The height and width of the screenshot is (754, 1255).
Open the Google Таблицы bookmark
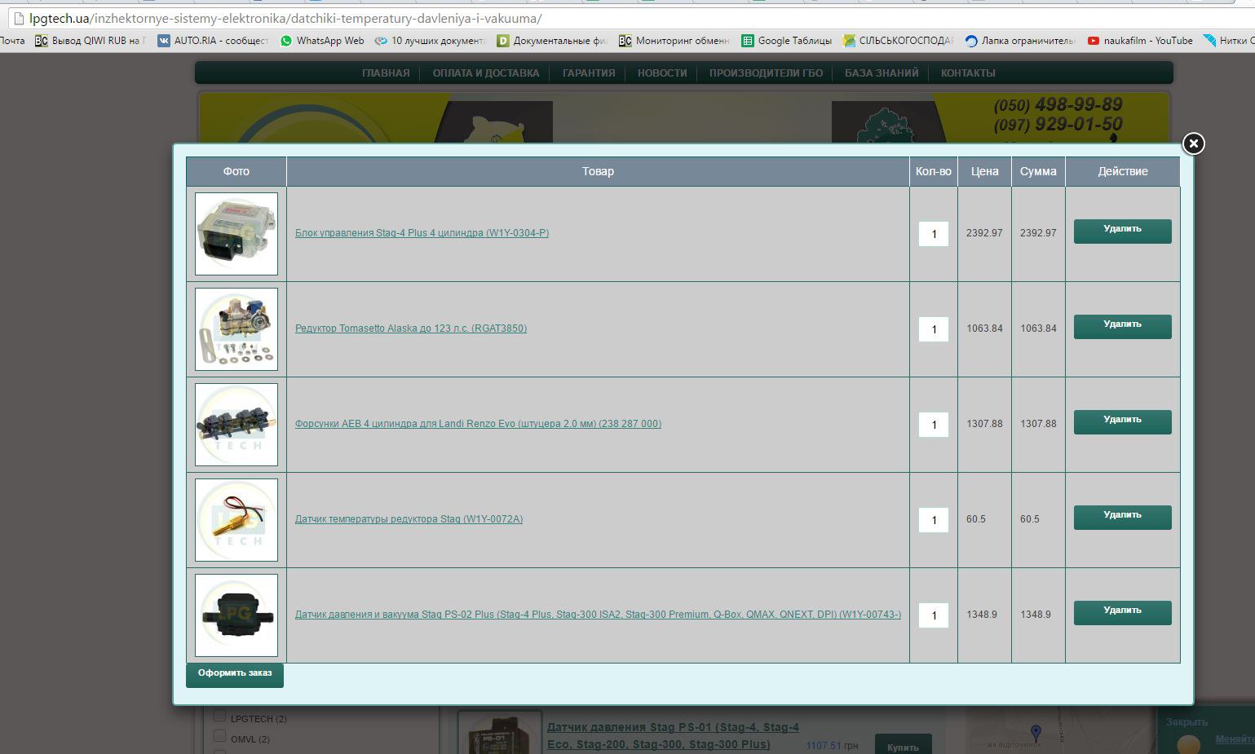pyautogui.click(x=786, y=41)
